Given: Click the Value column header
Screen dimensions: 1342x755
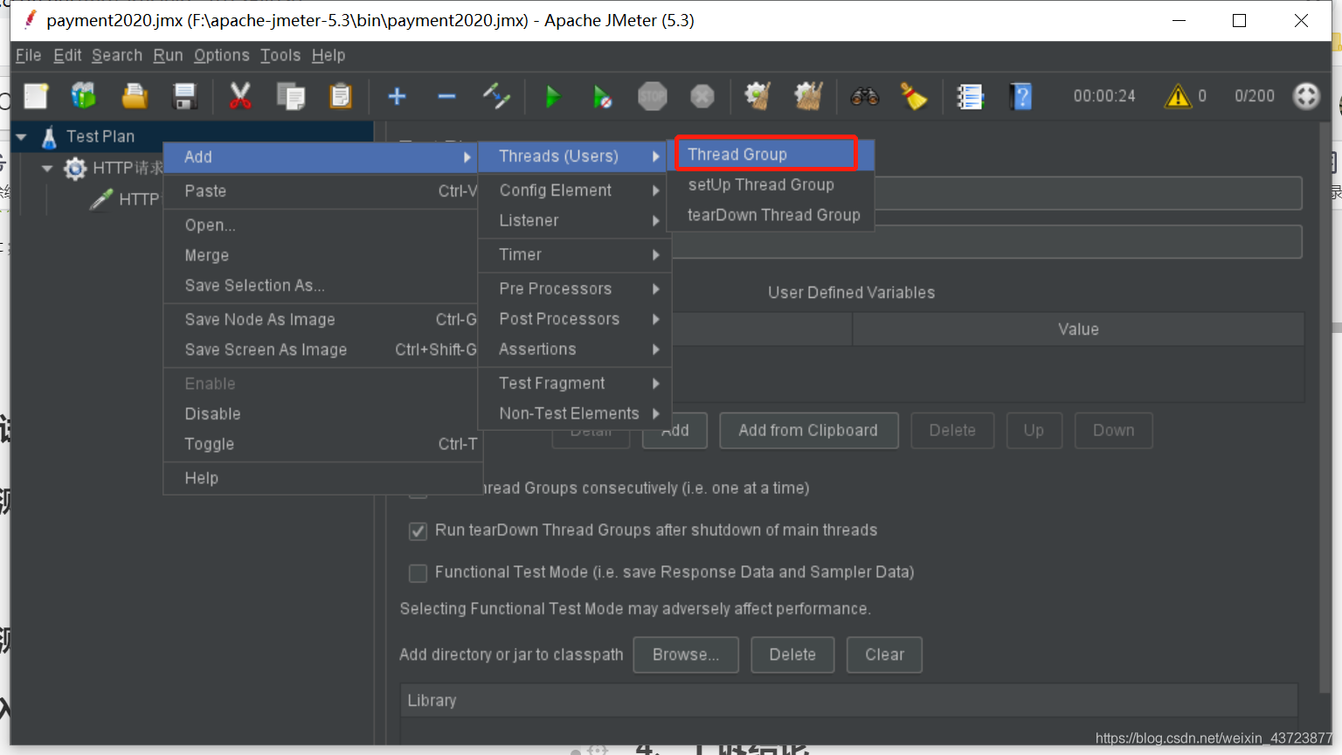Looking at the screenshot, I should point(1078,329).
